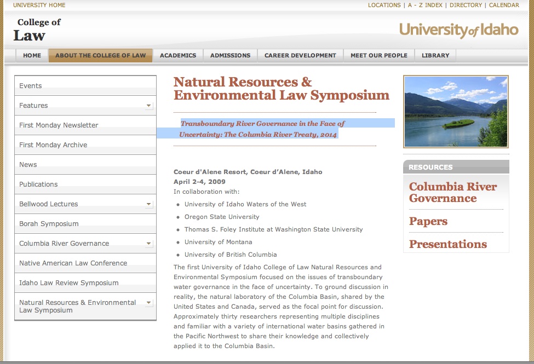The height and width of the screenshot is (364, 534).
Task: Expand the Features dropdown arrow
Action: coord(149,106)
